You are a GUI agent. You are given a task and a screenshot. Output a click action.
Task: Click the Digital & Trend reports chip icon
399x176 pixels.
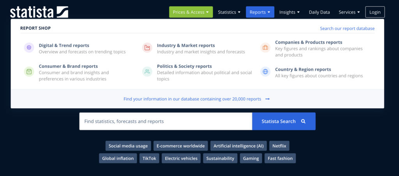point(29,48)
